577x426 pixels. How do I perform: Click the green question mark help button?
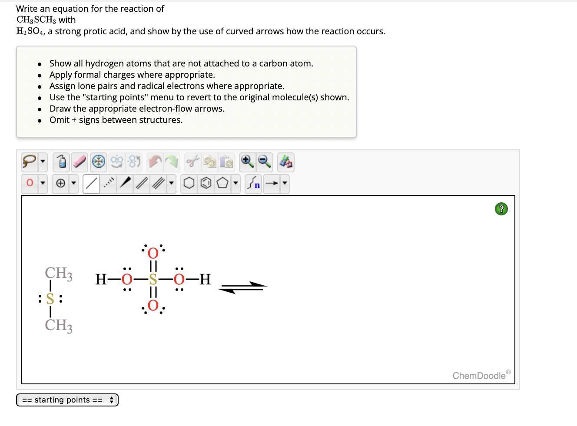click(501, 209)
